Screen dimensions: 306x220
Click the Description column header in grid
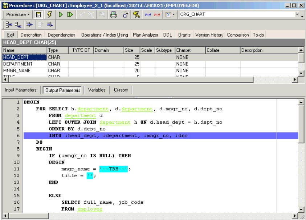[x=269, y=50]
